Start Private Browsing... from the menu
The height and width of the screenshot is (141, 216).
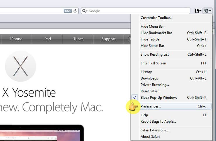point(172,85)
